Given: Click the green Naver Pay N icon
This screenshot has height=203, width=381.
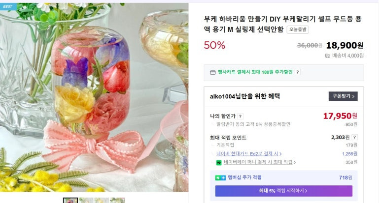Looking at the screenshot, I should click(x=219, y=163).
